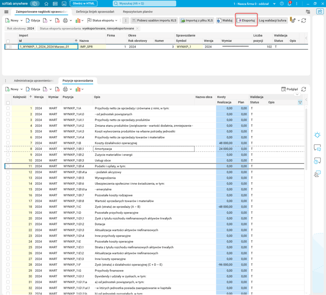Click the Wyszukaj search field
Viewport: 326px width, 295px height.
click(144, 4)
